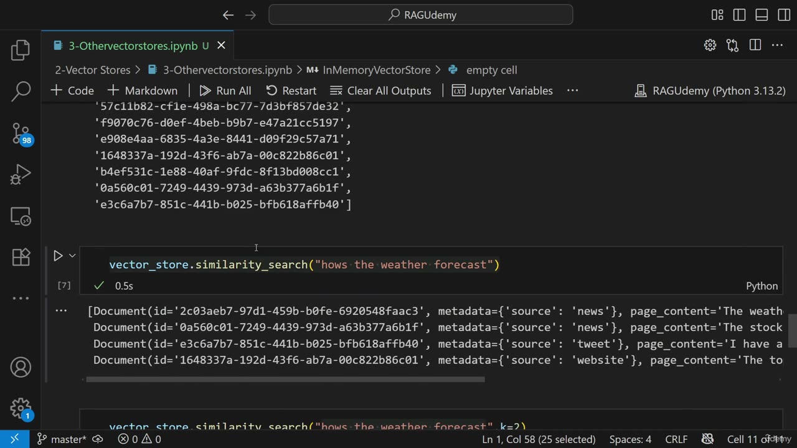This screenshot has height=448, width=797.
Task: Select the 3-Othervectorstores.ipynb tab
Action: [x=133, y=45]
